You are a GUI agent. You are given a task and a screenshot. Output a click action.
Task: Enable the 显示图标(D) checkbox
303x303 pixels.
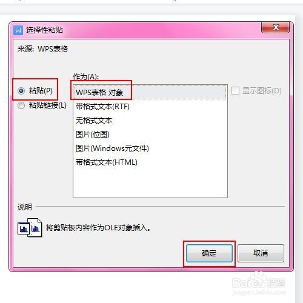(x=235, y=91)
